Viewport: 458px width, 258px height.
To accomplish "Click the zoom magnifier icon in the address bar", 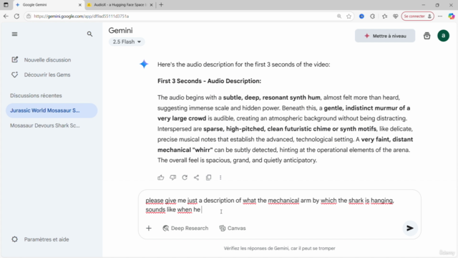I will pyautogui.click(x=338, y=16).
